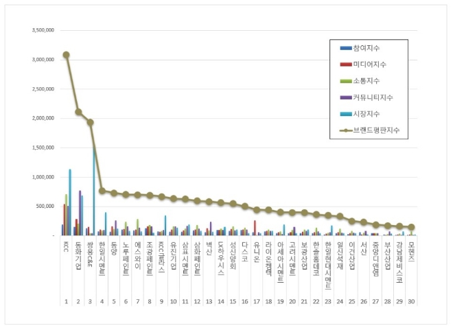Click the 동화기업 purple community bar
This screenshot has height=328, width=453.
[x=80, y=213]
